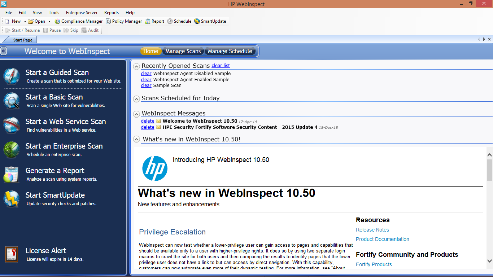The image size is (493, 277).
Task: Click the Web Service Scan globe icon
Action: pyautogui.click(x=11, y=125)
